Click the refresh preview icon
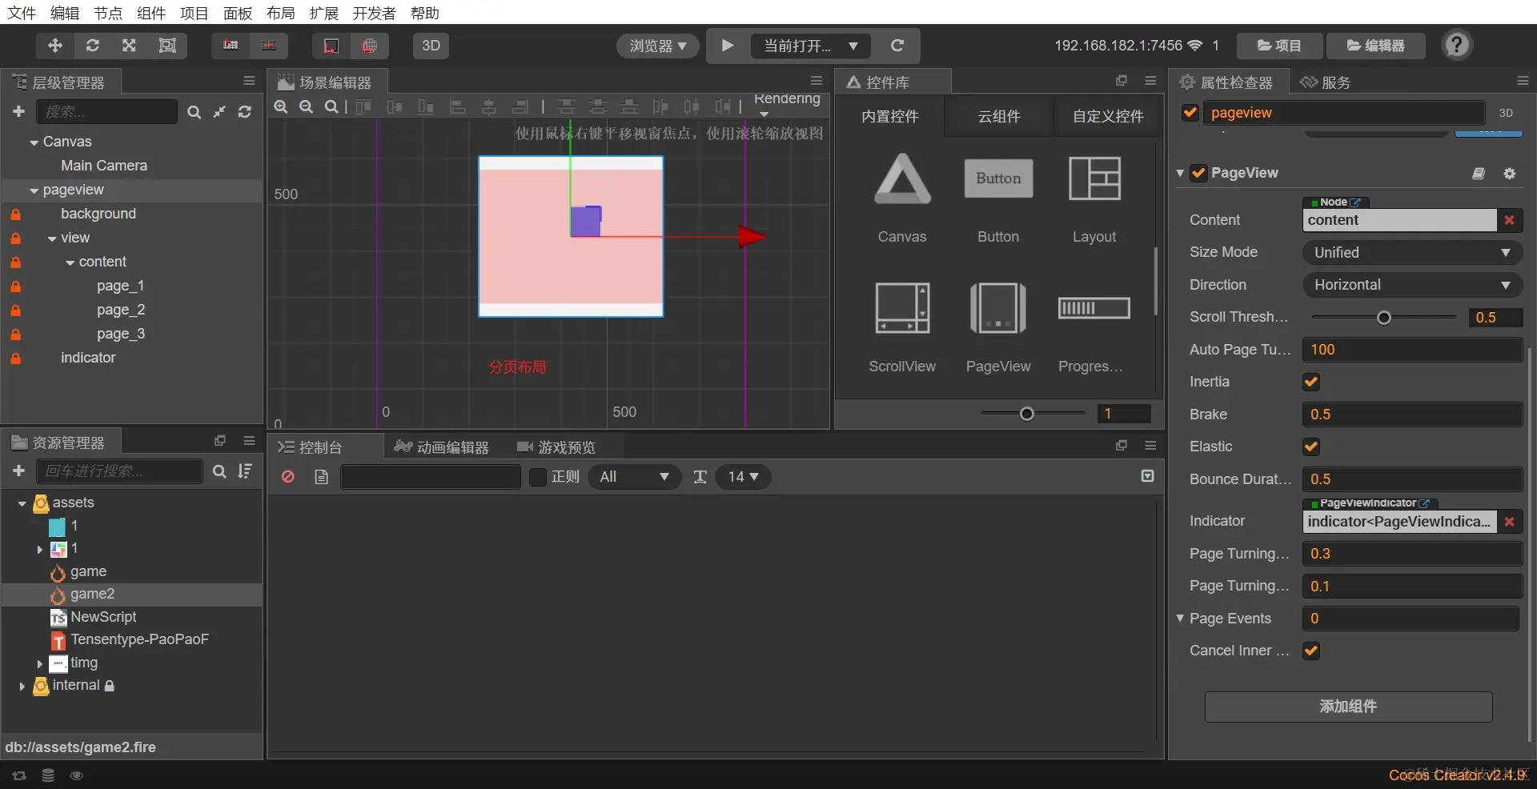1537x789 pixels. 897,46
